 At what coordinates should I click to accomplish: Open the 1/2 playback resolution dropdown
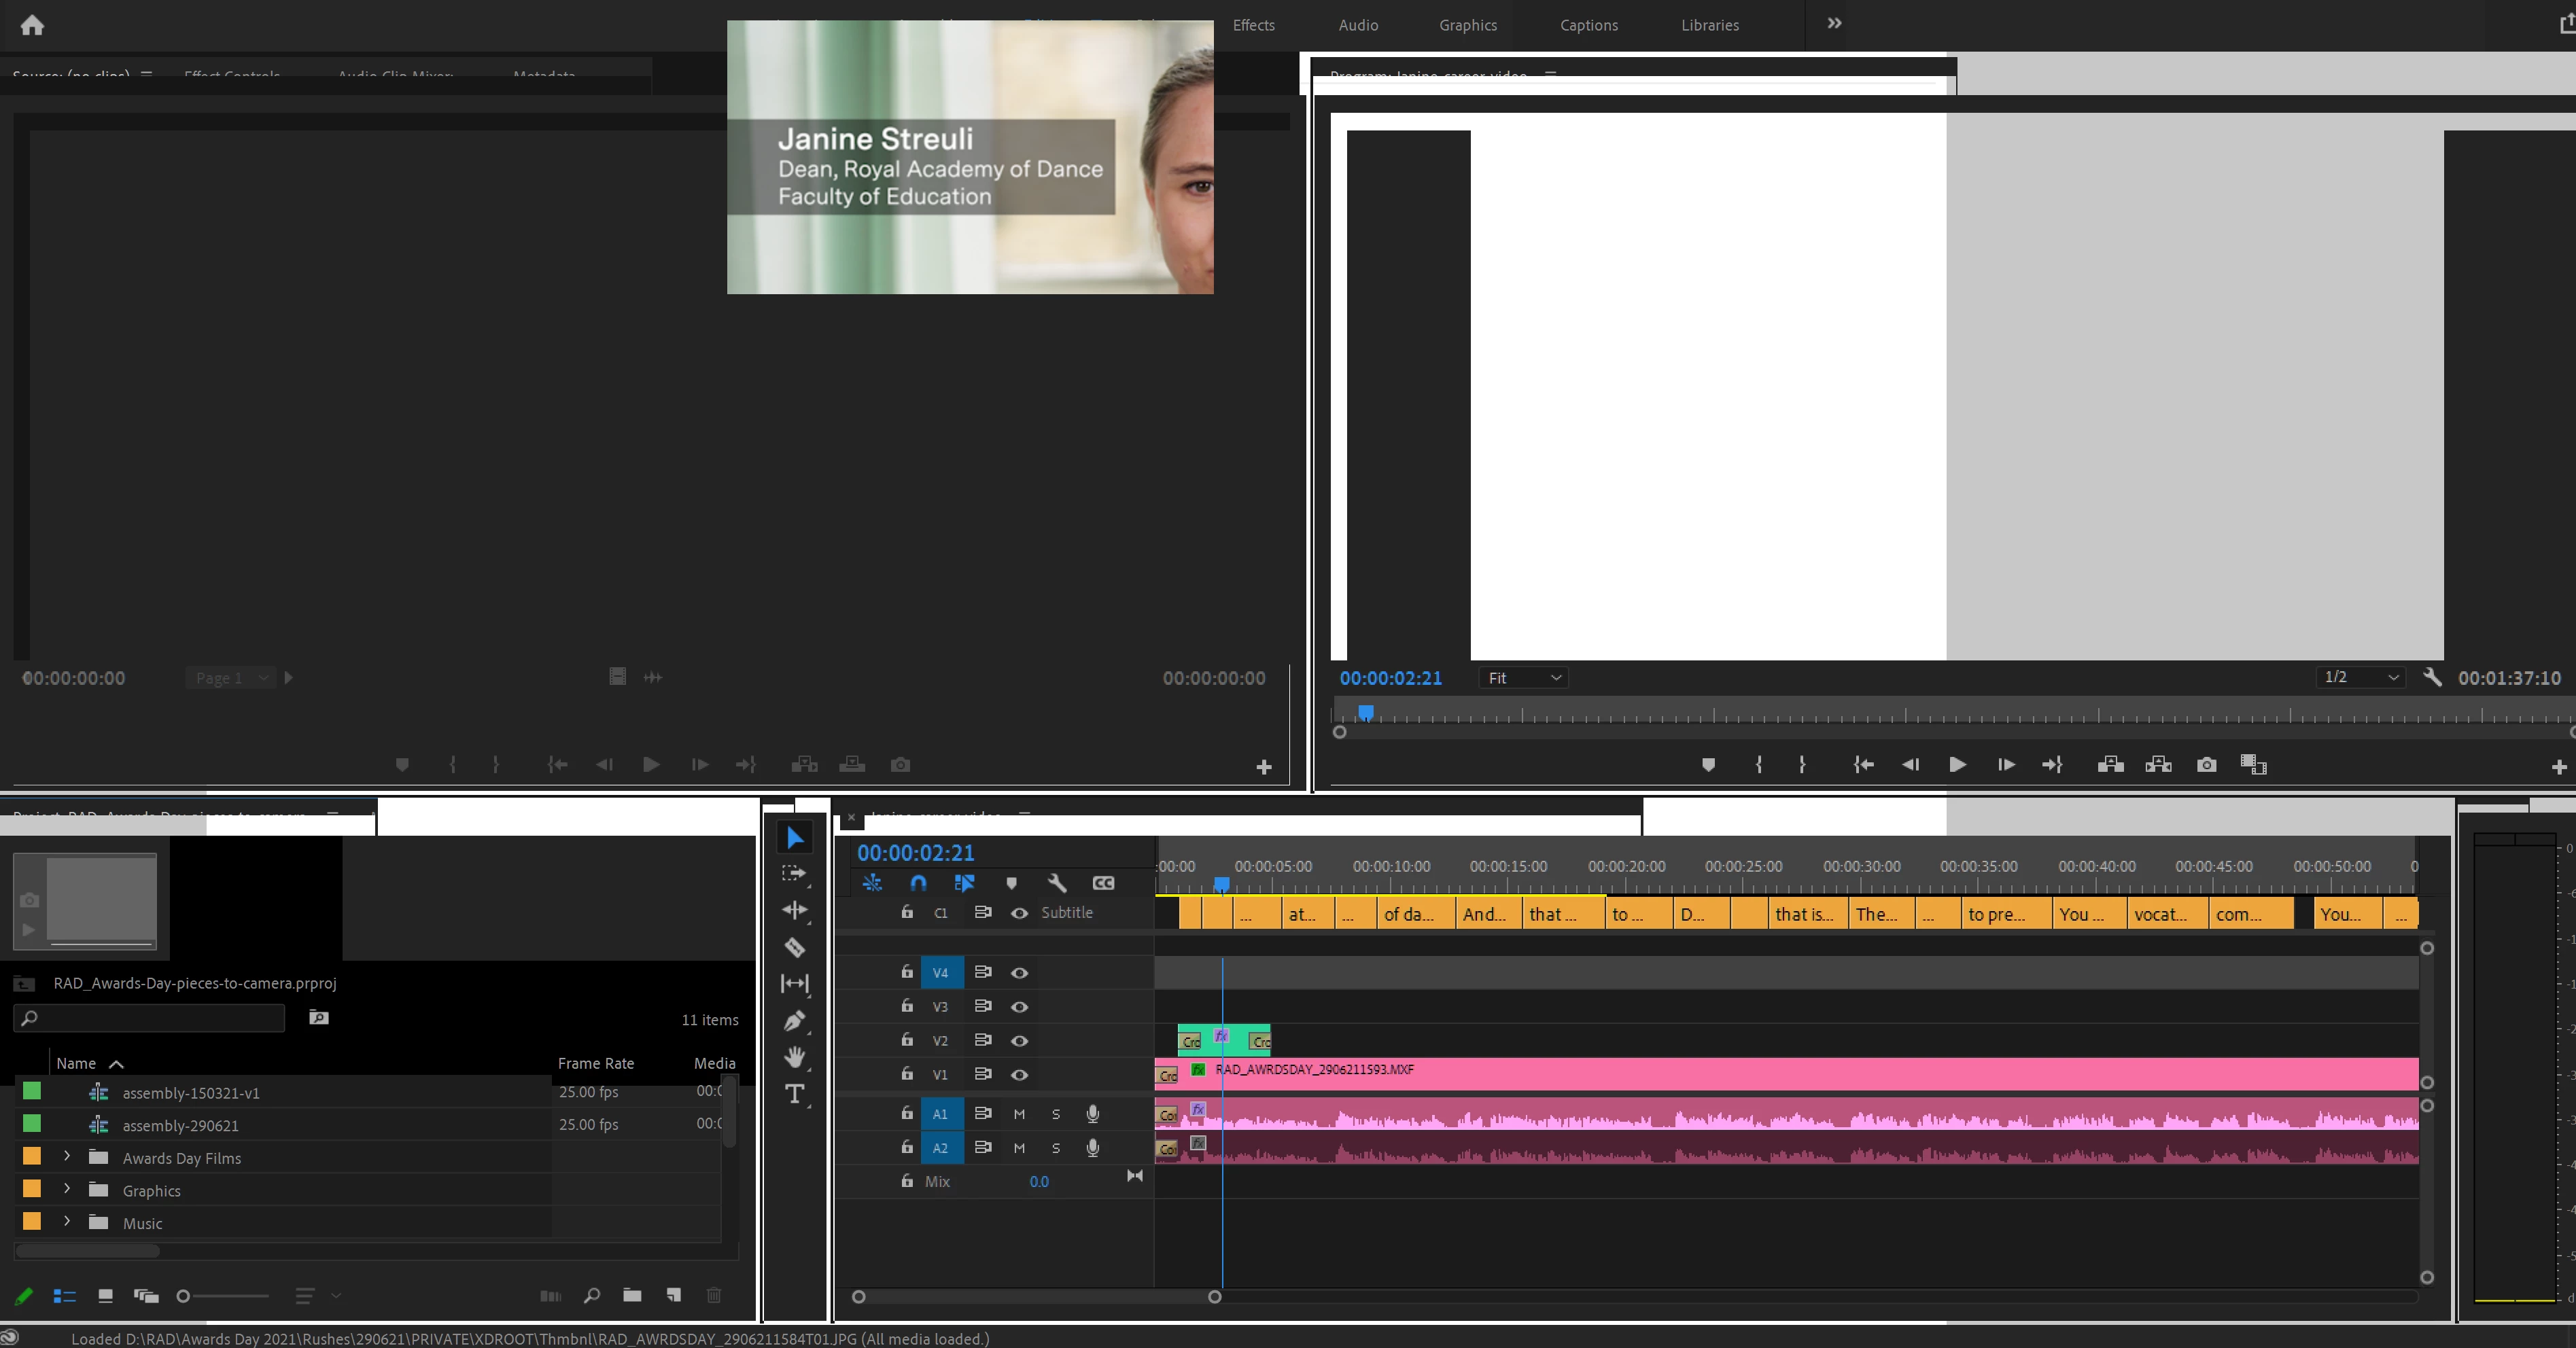2360,677
